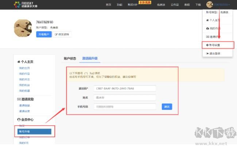The image size is (237, 146).
Task: Open 我的订单 in the sidebar
Action: tap(24, 137)
